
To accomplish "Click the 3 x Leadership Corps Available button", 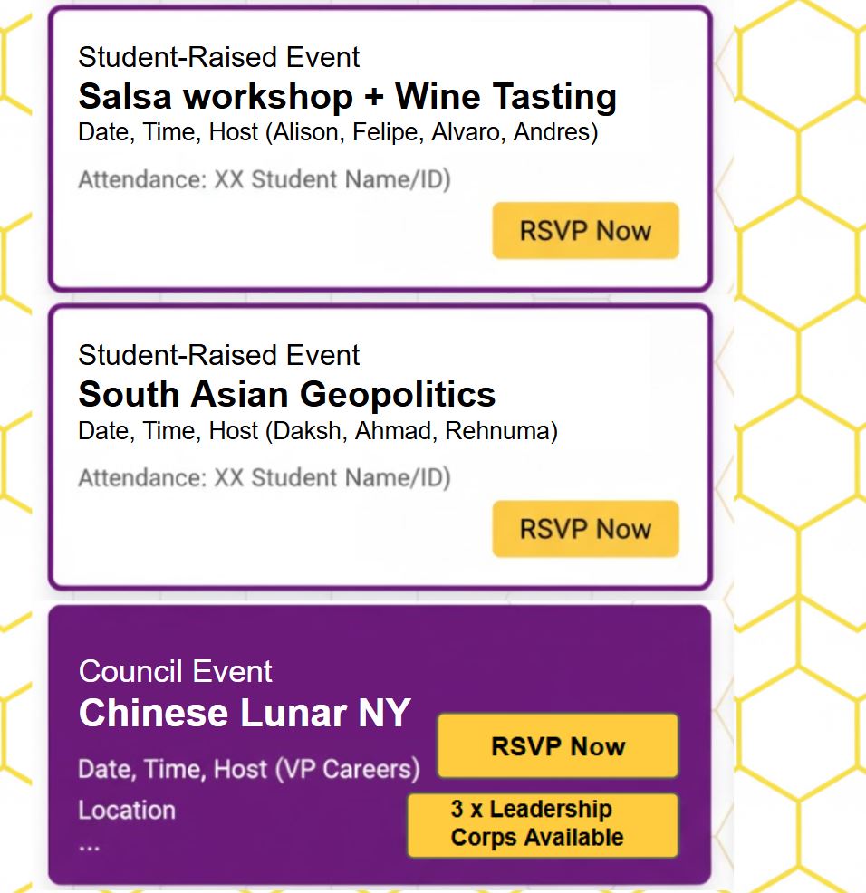I will pyautogui.click(x=542, y=824).
